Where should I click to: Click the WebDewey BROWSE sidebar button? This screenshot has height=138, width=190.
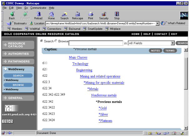[x=18, y=85]
